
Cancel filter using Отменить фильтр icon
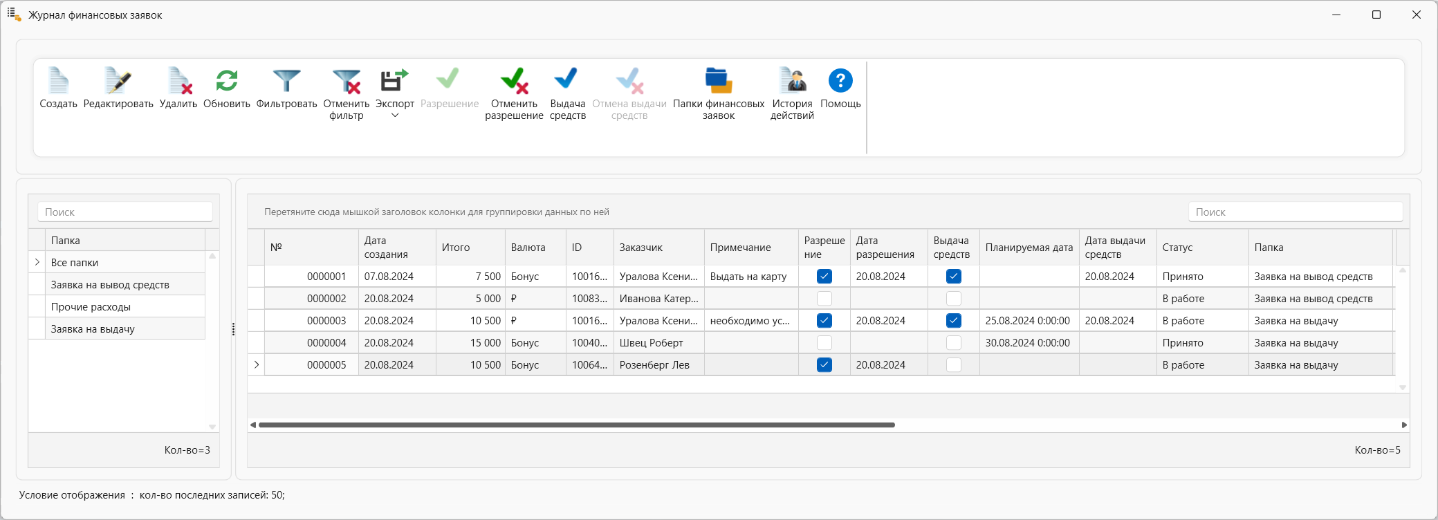point(346,81)
